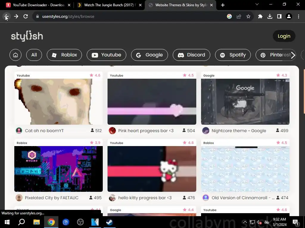Viewport: 305px width, 228px height.
Task: Open the notification center icon
Action: pyautogui.click(x=296, y=222)
